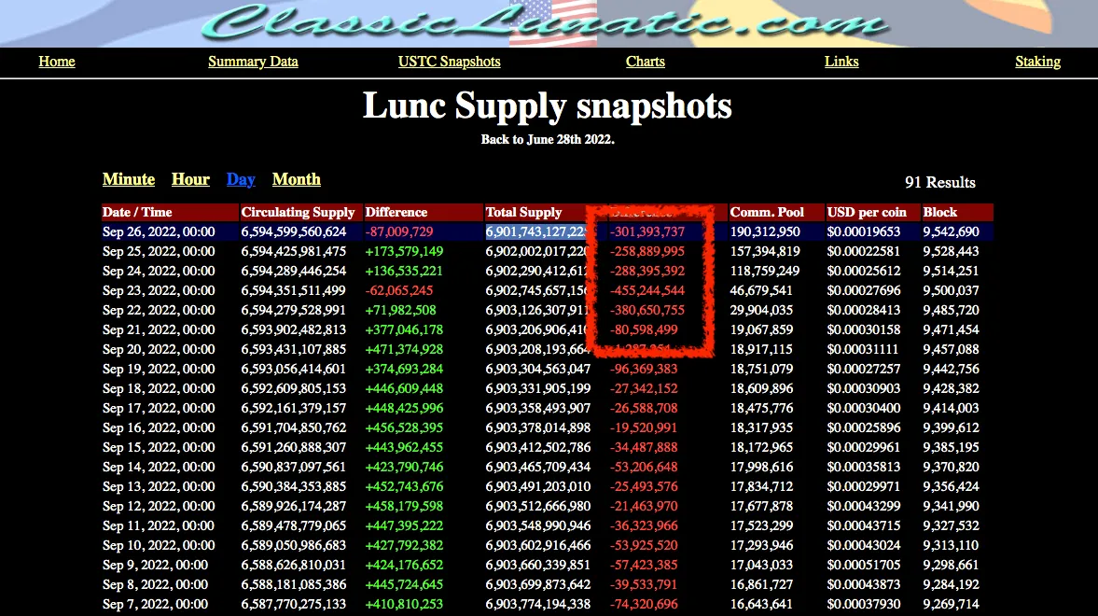This screenshot has height=616, width=1098.
Task: Click total supply value 6,903,412,502,786
Action: (537, 448)
